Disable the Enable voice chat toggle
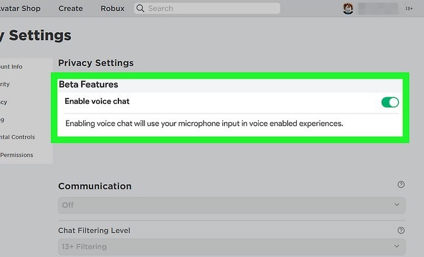Screen dimensions: 424x257 [x=390, y=103]
